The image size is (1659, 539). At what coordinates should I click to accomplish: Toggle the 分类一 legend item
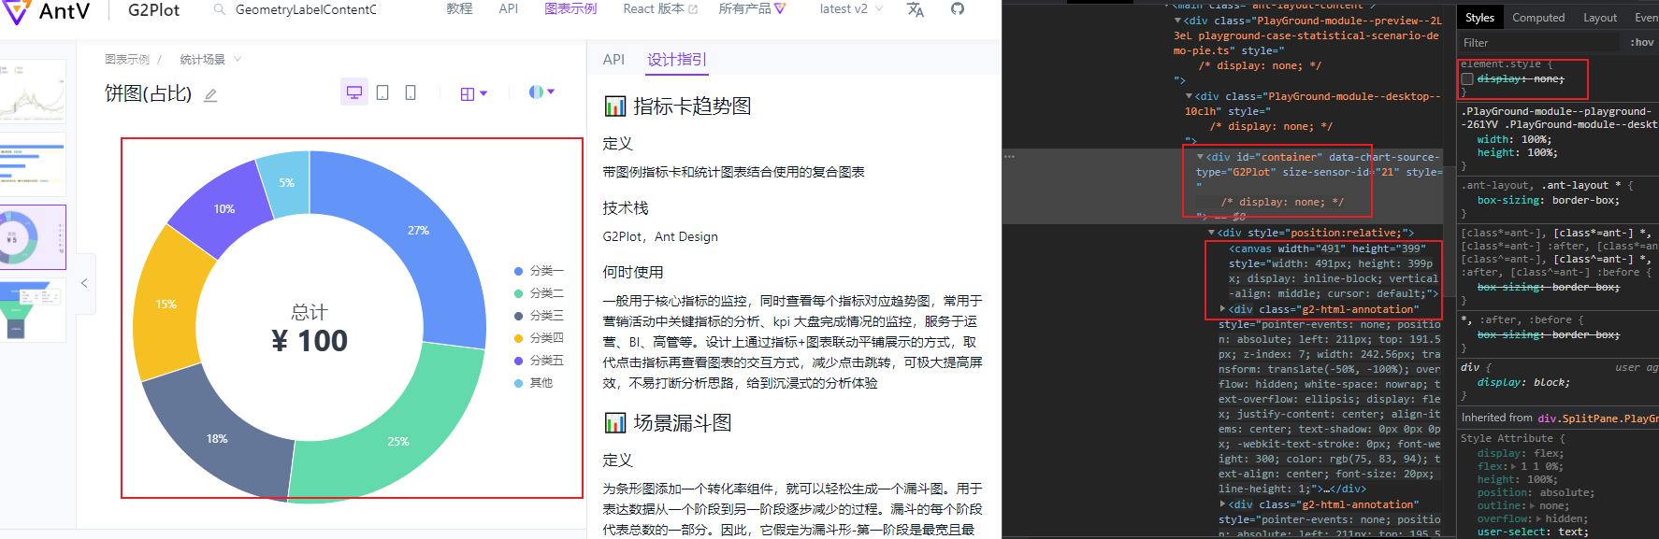pos(540,271)
